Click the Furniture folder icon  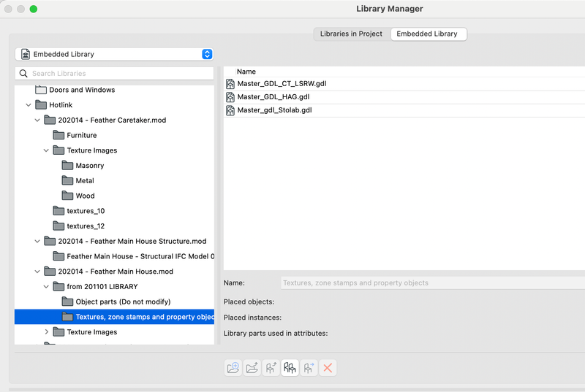[x=58, y=135]
